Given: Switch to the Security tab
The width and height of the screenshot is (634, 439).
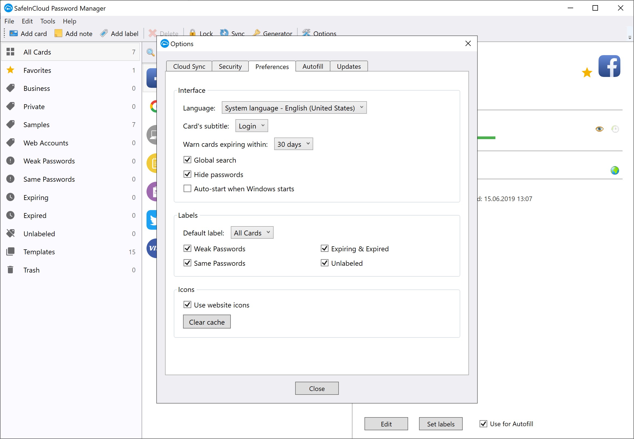Looking at the screenshot, I should pyautogui.click(x=230, y=67).
